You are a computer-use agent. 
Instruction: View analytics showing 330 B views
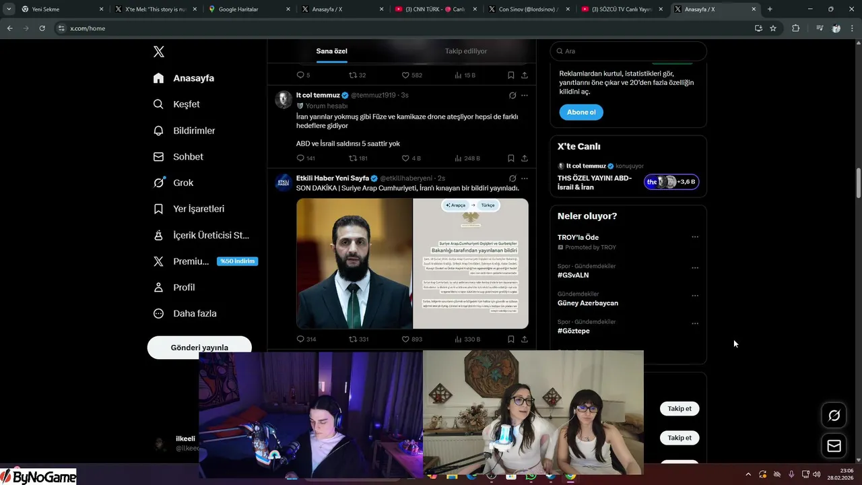[467, 339]
